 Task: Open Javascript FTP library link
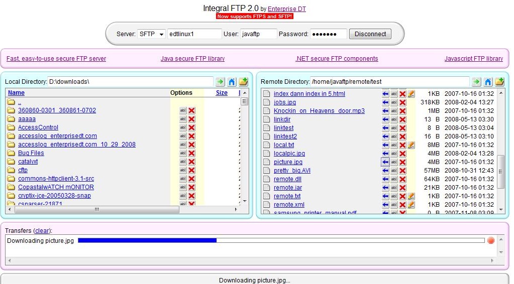coord(474,59)
